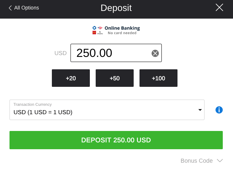The height and width of the screenshot is (170, 233).
Task: Add 100 to the deposit amount
Action: pos(158,78)
